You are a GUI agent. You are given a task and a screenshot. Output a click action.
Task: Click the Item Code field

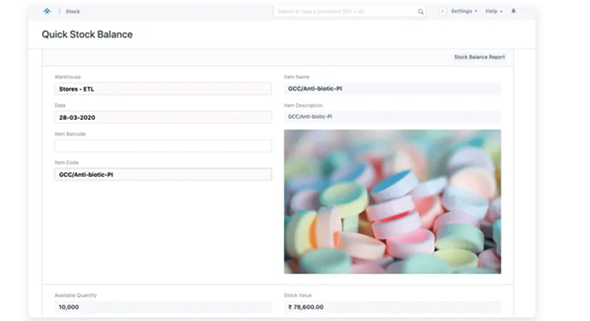click(163, 174)
